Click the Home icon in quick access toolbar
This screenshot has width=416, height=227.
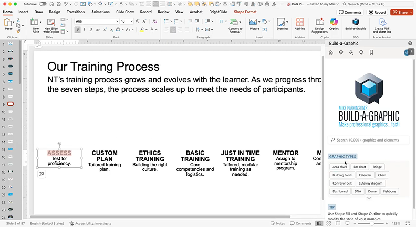coord(51,4)
